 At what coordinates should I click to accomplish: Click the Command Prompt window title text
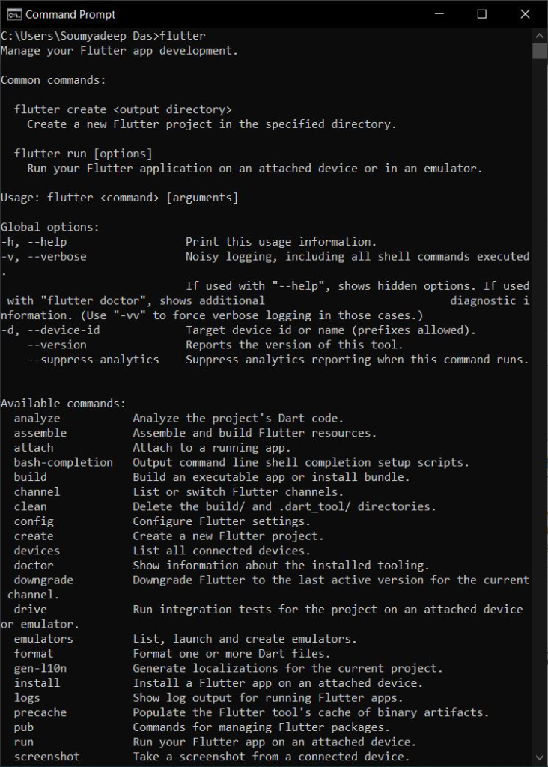70,14
